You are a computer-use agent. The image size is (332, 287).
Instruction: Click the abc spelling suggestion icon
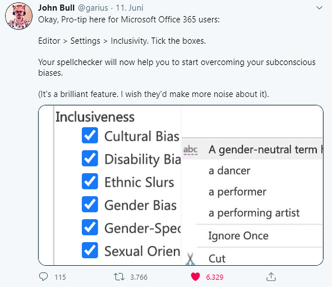tap(191, 150)
